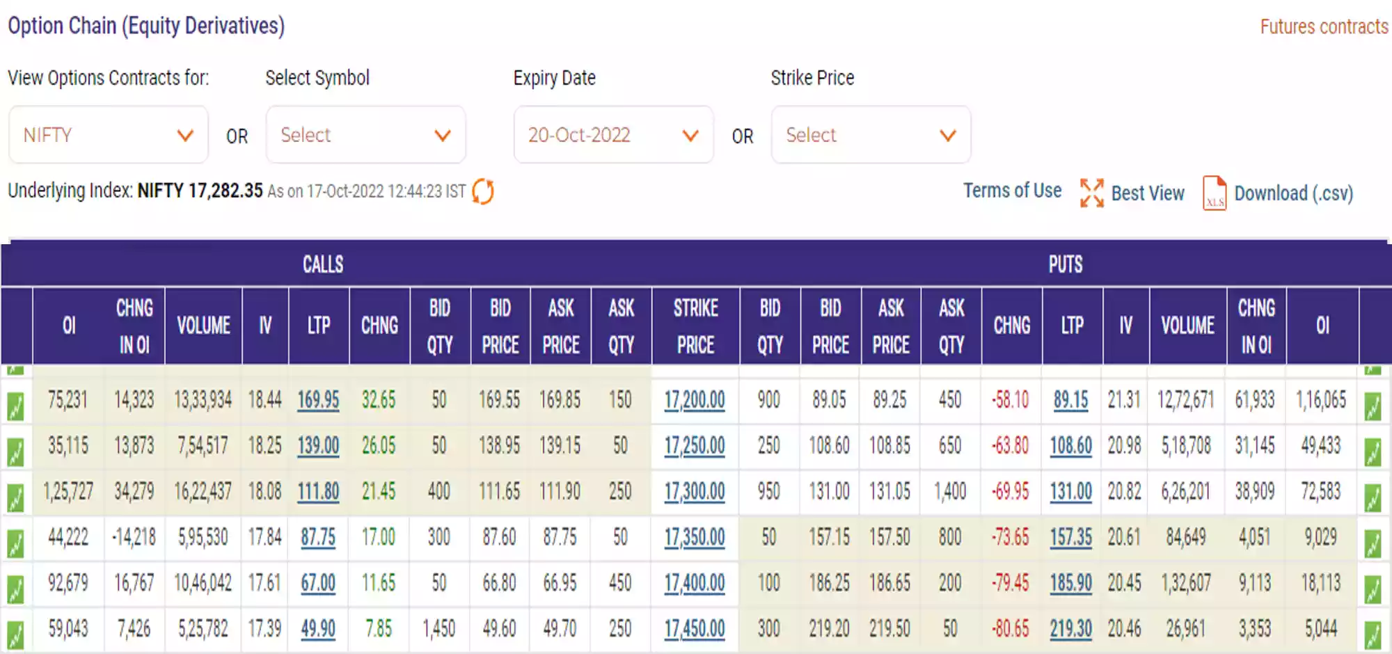This screenshot has height=654, width=1392.
Task: Open puts chart icon in 17,350.00 row
Action: coord(1373,544)
